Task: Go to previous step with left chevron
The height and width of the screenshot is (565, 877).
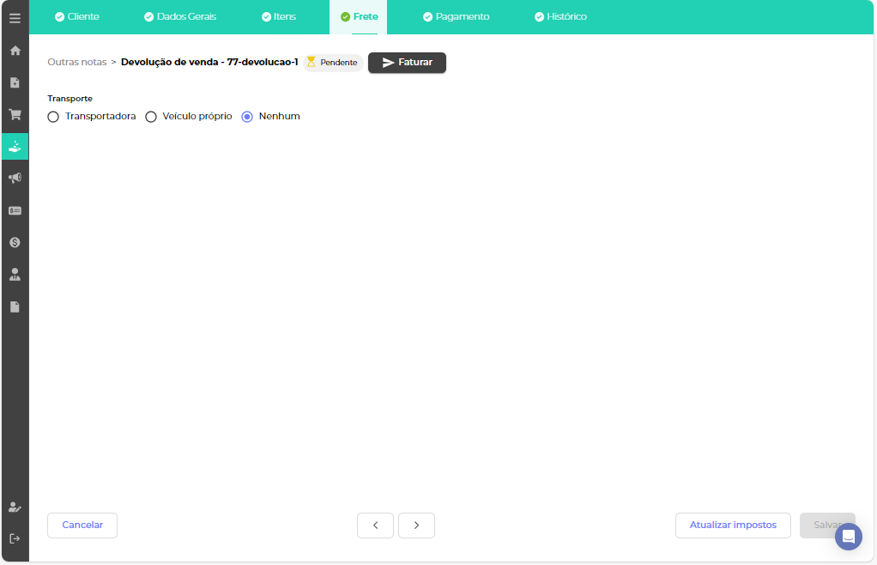Action: [375, 526]
